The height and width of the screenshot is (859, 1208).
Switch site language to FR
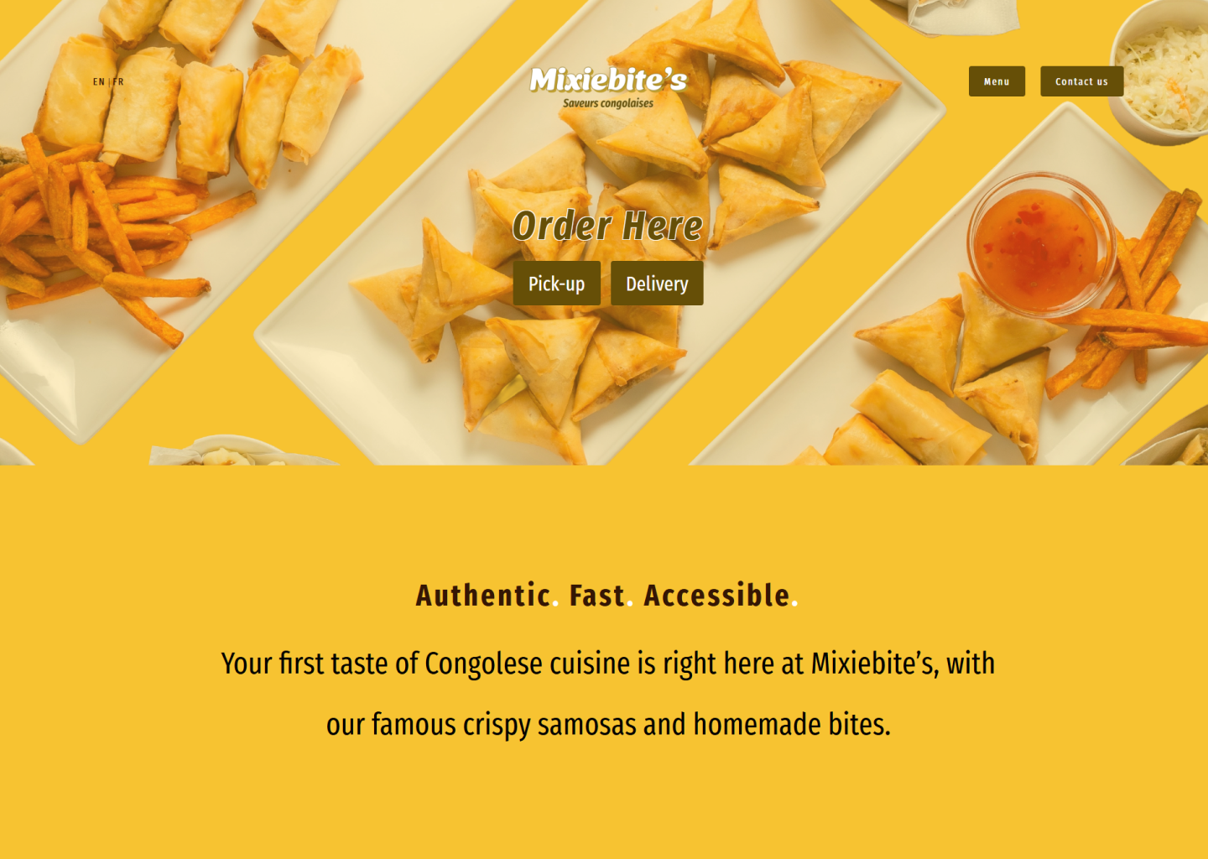click(118, 82)
